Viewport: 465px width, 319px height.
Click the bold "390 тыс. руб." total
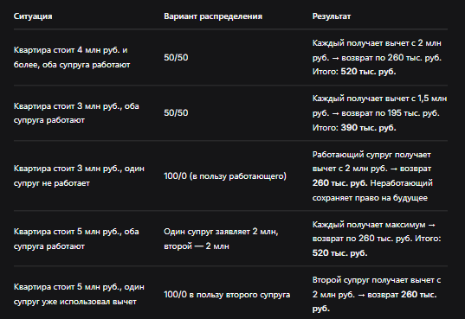click(368, 128)
